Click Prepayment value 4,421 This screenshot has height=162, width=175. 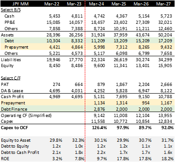pyautogui.click(x=55, y=47)
